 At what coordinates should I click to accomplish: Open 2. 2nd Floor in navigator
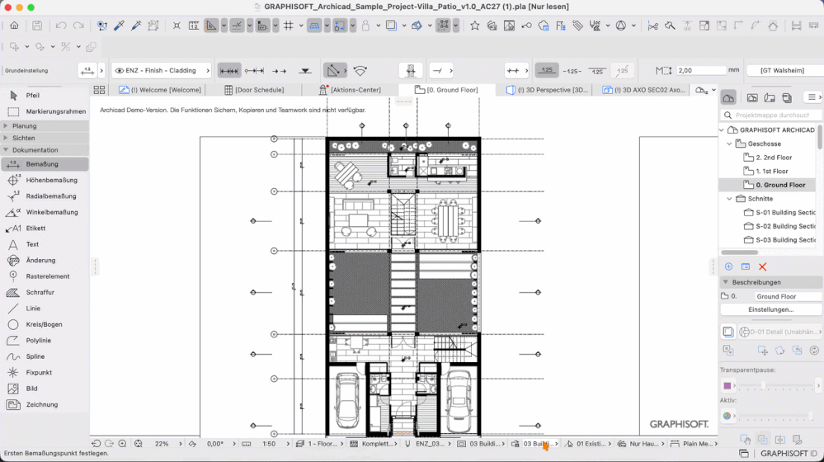coord(774,157)
